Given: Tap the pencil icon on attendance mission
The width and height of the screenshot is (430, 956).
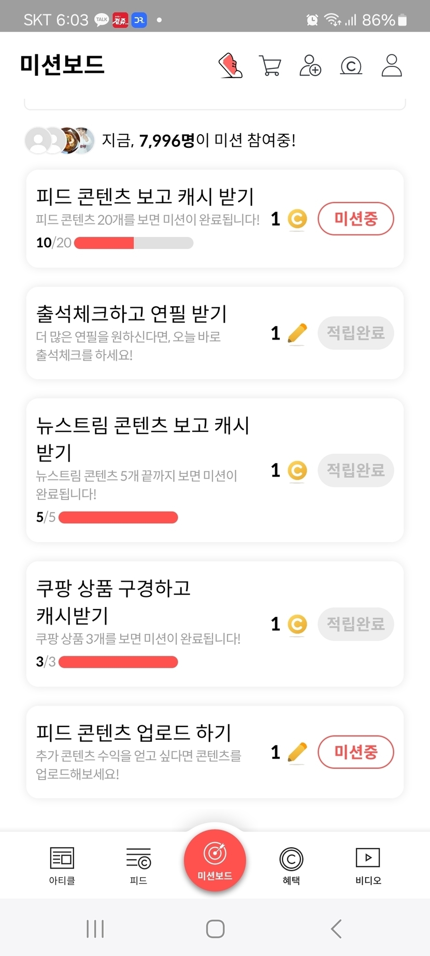Looking at the screenshot, I should coord(297,333).
